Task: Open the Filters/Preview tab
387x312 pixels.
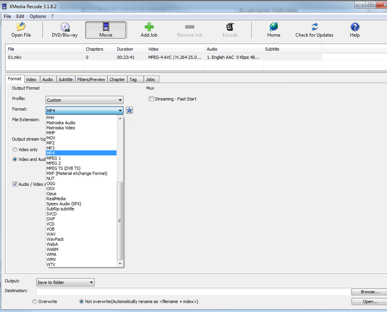Action: [x=91, y=79]
